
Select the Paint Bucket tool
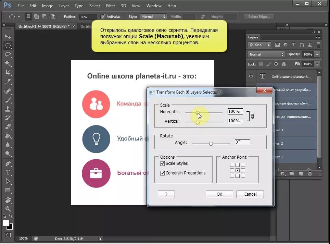pos(8,136)
